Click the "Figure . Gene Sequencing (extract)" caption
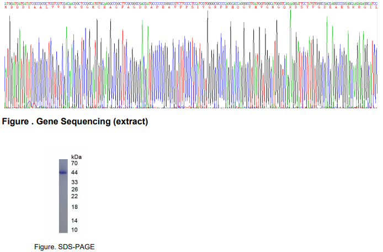The image size is (383, 252). pos(76,122)
